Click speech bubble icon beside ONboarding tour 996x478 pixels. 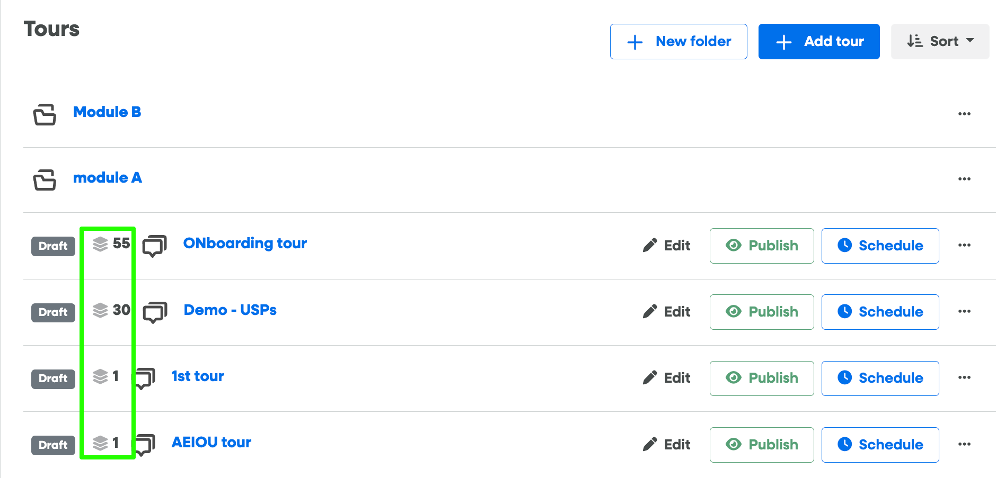coord(155,246)
